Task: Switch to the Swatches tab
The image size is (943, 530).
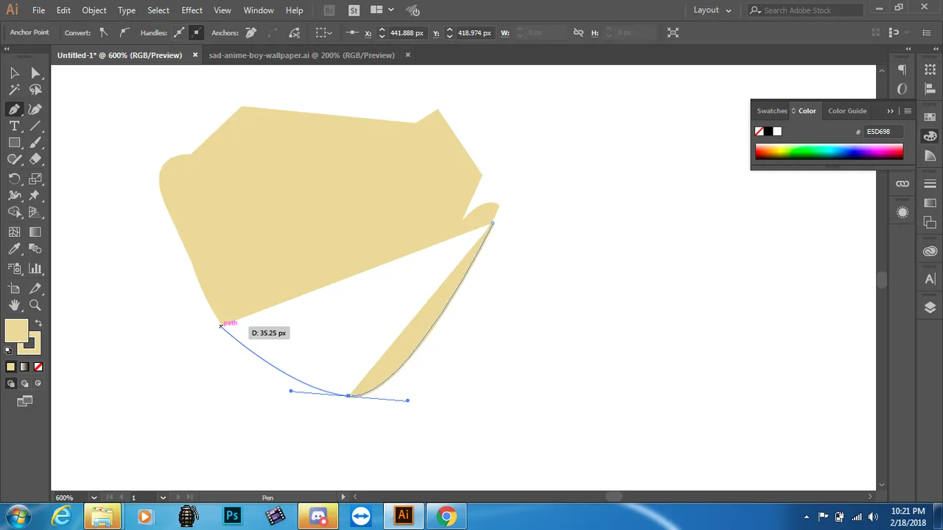Action: click(771, 111)
